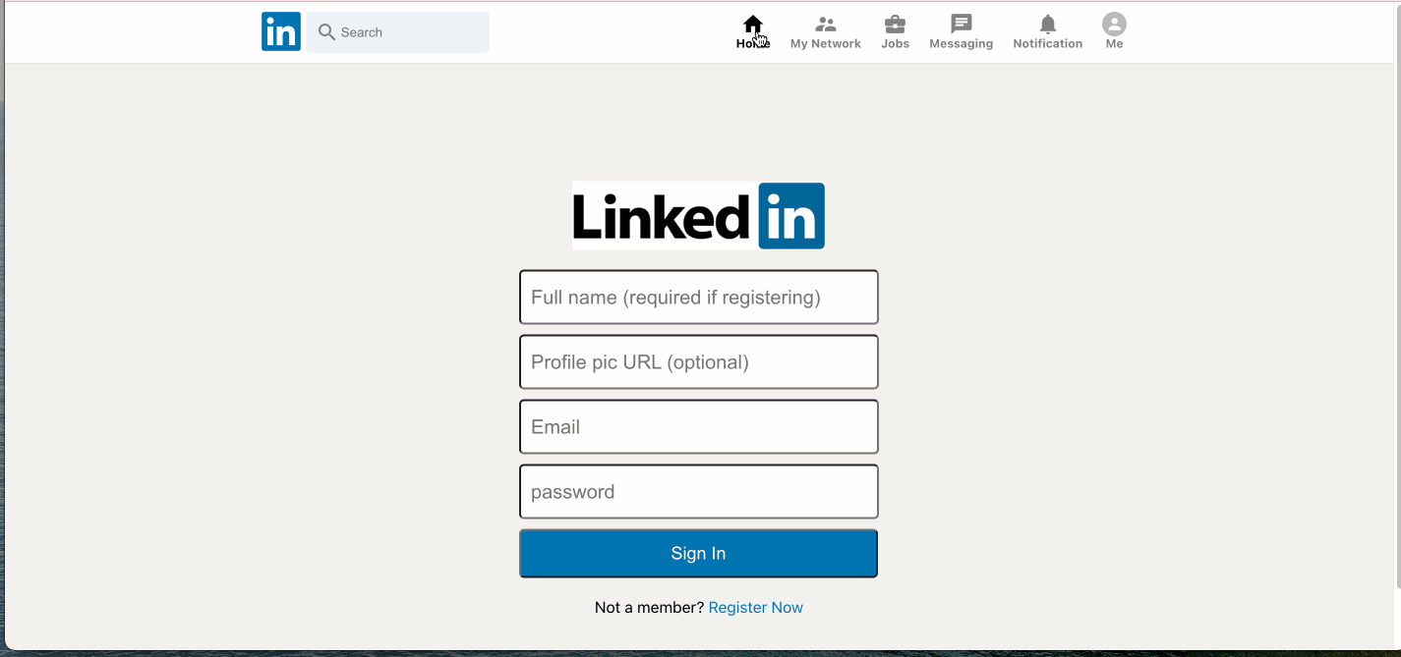Click the "Not a member?" text

pos(650,608)
